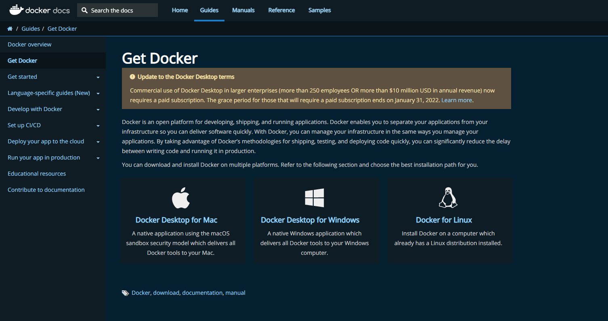Open Docker for Linux link
Image resolution: width=608 pixels, height=321 pixels.
444,220
